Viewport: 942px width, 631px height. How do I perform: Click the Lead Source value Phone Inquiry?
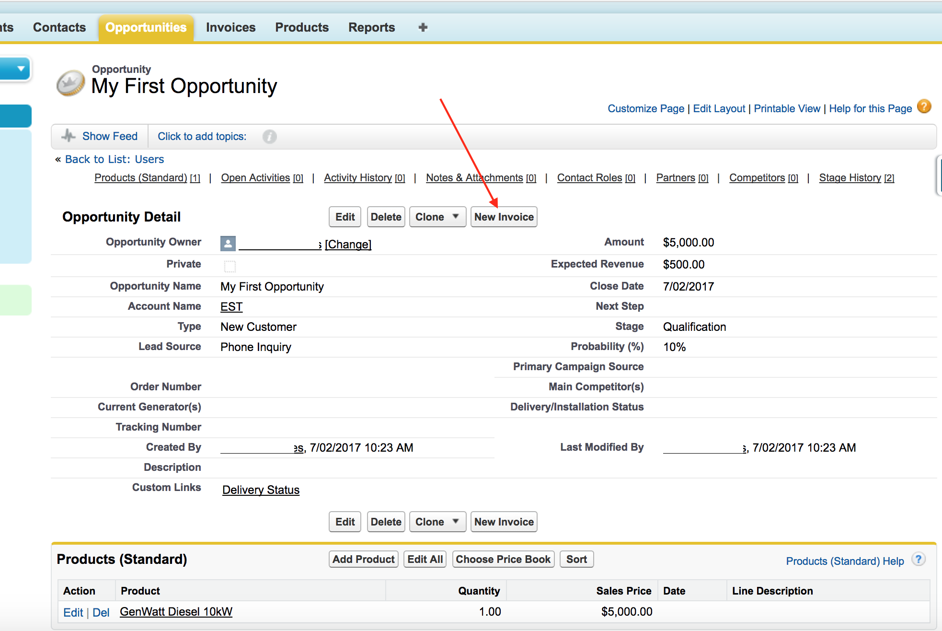255,347
